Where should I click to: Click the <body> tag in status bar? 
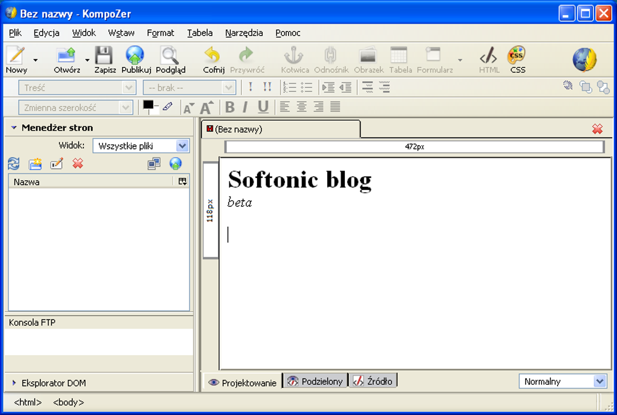click(x=68, y=402)
